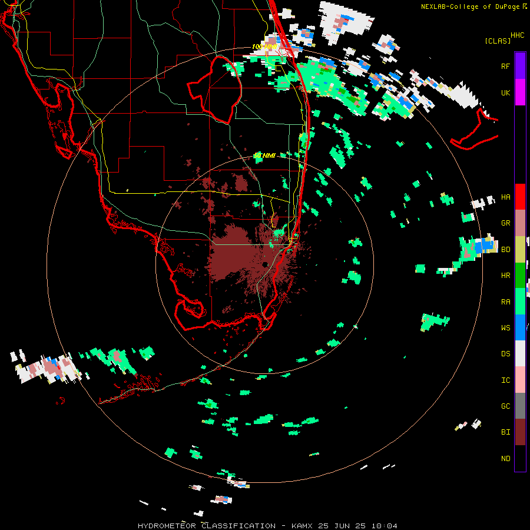Select the GC legend label

tap(505, 406)
